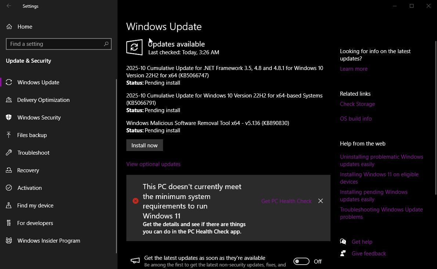Open the For developers settings page

point(35,223)
